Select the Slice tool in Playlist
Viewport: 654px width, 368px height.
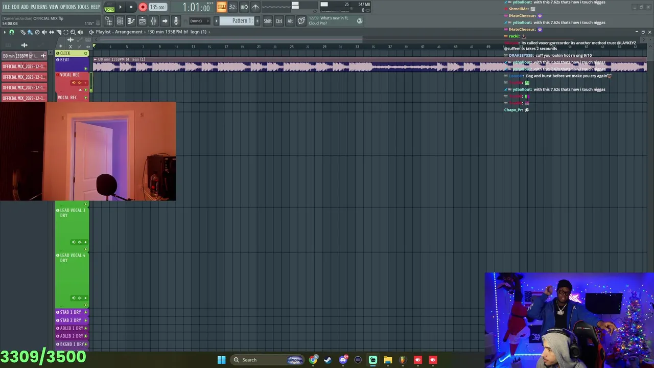coord(59,32)
